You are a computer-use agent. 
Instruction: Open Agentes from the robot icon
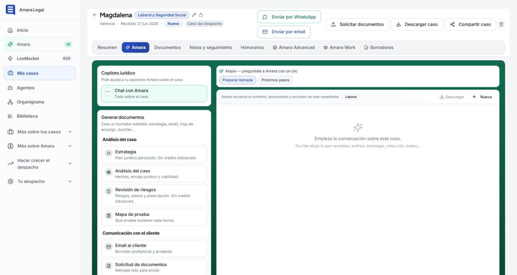[10, 88]
